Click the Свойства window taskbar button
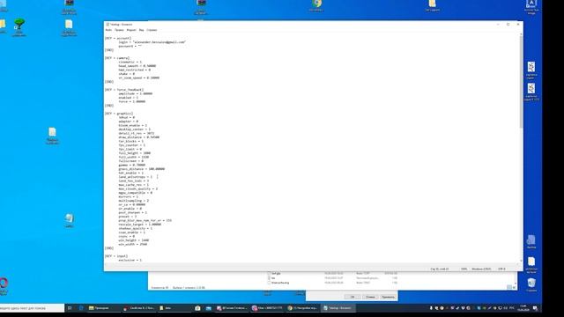 (139, 308)
